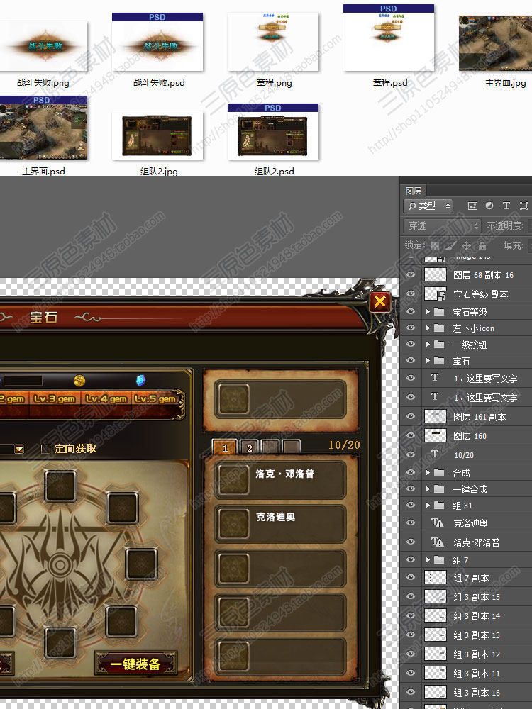532x709 pixels.
Task: Open the 穿透 blend mode dropdown
Action: coord(441,225)
